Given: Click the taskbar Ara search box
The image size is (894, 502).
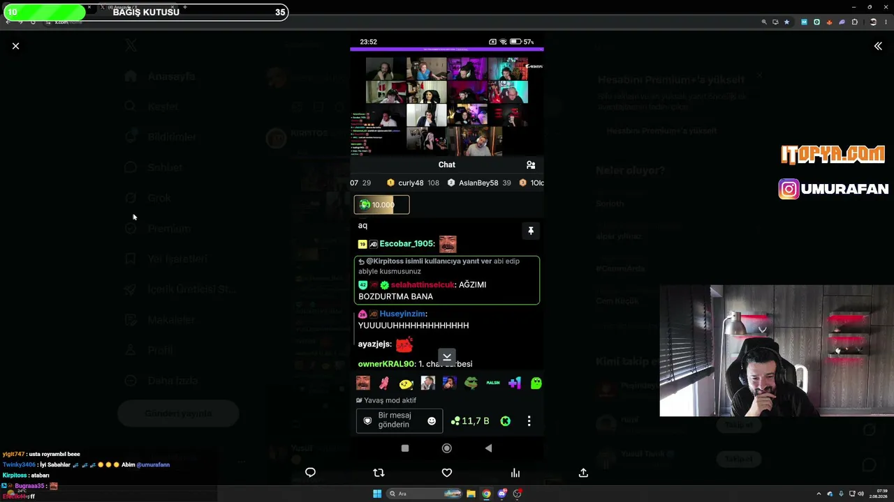Looking at the screenshot, I should 425,494.
